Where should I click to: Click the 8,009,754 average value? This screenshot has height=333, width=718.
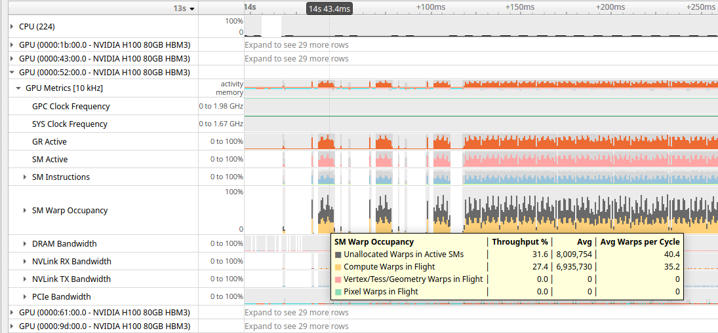(575, 254)
